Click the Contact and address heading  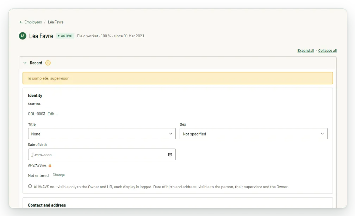[47, 205]
